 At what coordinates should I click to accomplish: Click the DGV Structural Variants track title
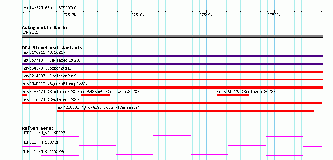click(52, 48)
